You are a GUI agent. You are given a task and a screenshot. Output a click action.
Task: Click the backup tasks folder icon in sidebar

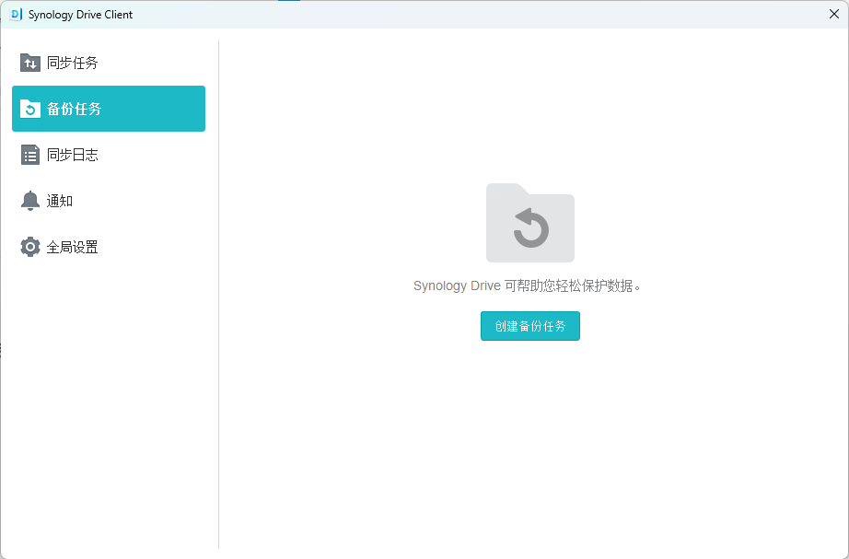(x=29, y=109)
